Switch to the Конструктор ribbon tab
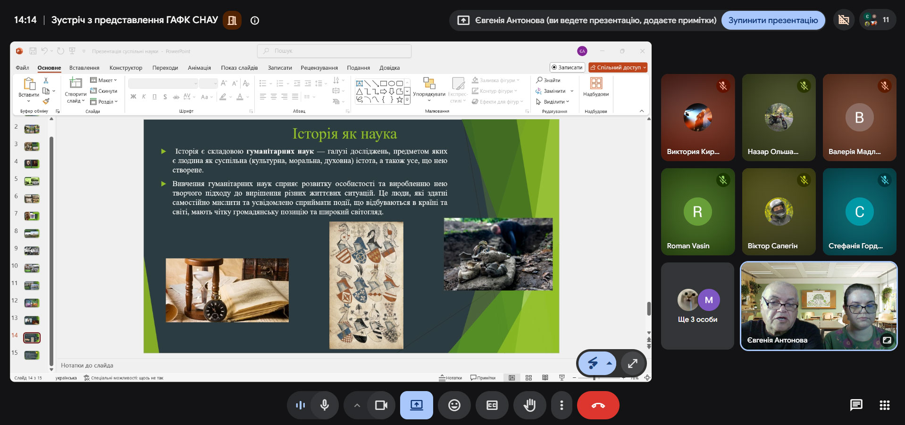Screen dimensions: 905x425 126,68
